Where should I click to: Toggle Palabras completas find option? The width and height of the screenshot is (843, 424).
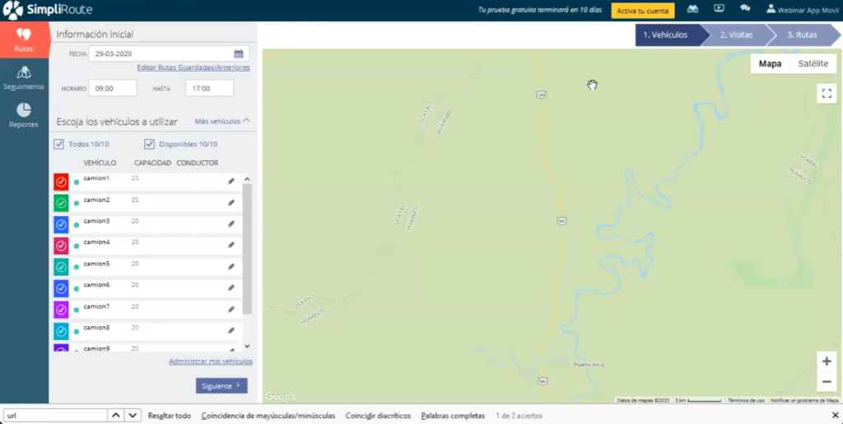coord(453,416)
